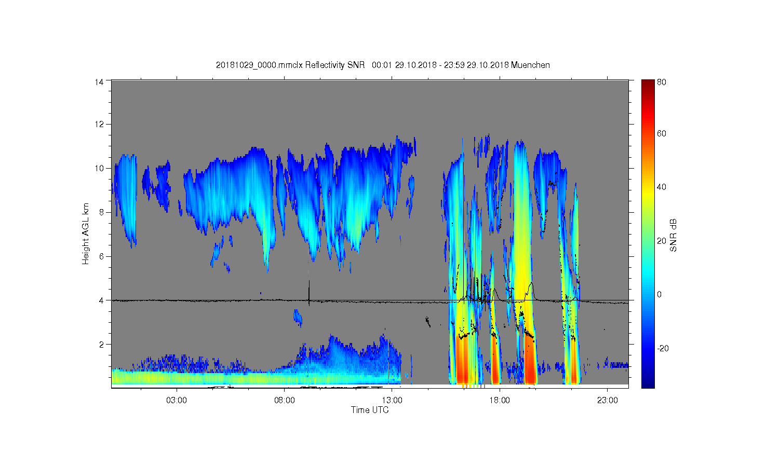Viewport: 779px width, 467px height.
Task: Click the colorbar value '80'
Action: click(661, 82)
